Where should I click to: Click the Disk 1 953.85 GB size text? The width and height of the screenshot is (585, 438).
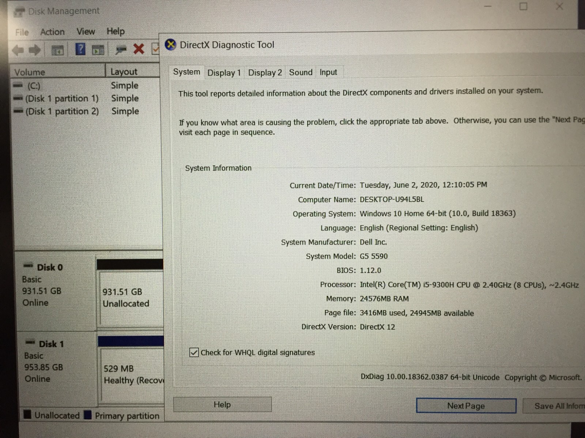[44, 367]
